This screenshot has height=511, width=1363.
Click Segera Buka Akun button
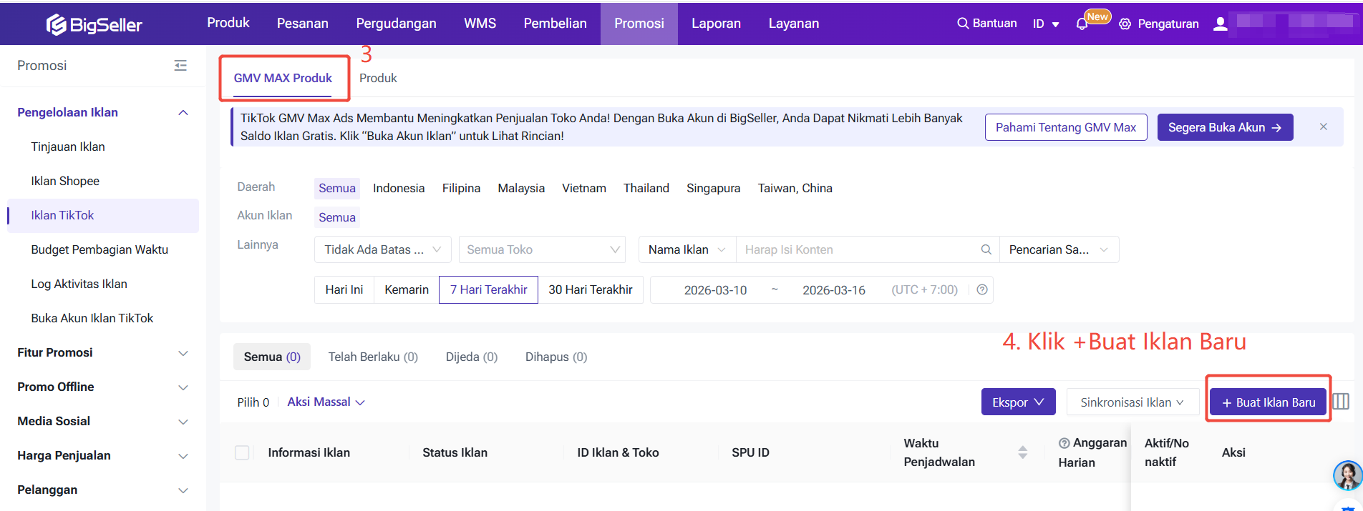[x=1224, y=127]
